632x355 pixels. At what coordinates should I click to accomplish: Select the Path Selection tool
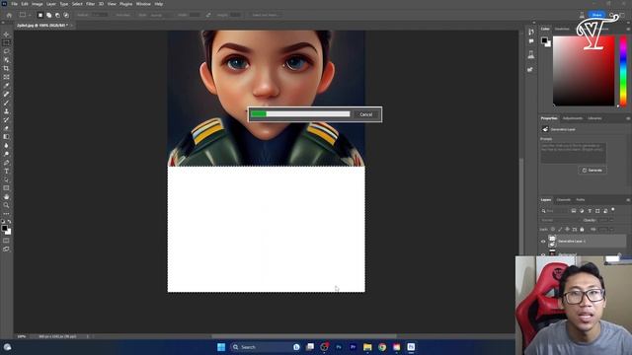(x=6, y=179)
